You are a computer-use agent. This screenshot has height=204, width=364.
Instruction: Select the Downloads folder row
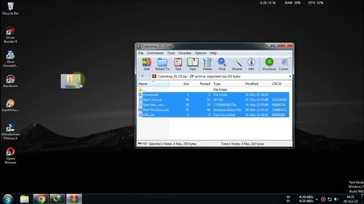[x=213, y=95]
